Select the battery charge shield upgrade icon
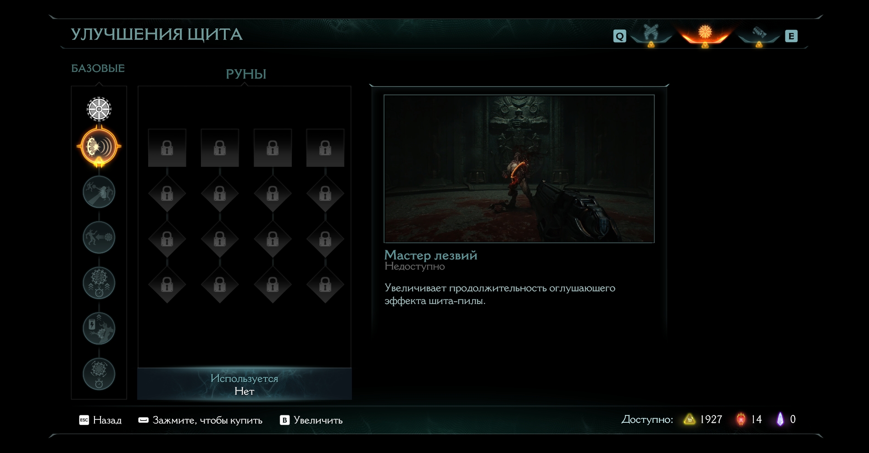The height and width of the screenshot is (453, 869). click(99, 328)
